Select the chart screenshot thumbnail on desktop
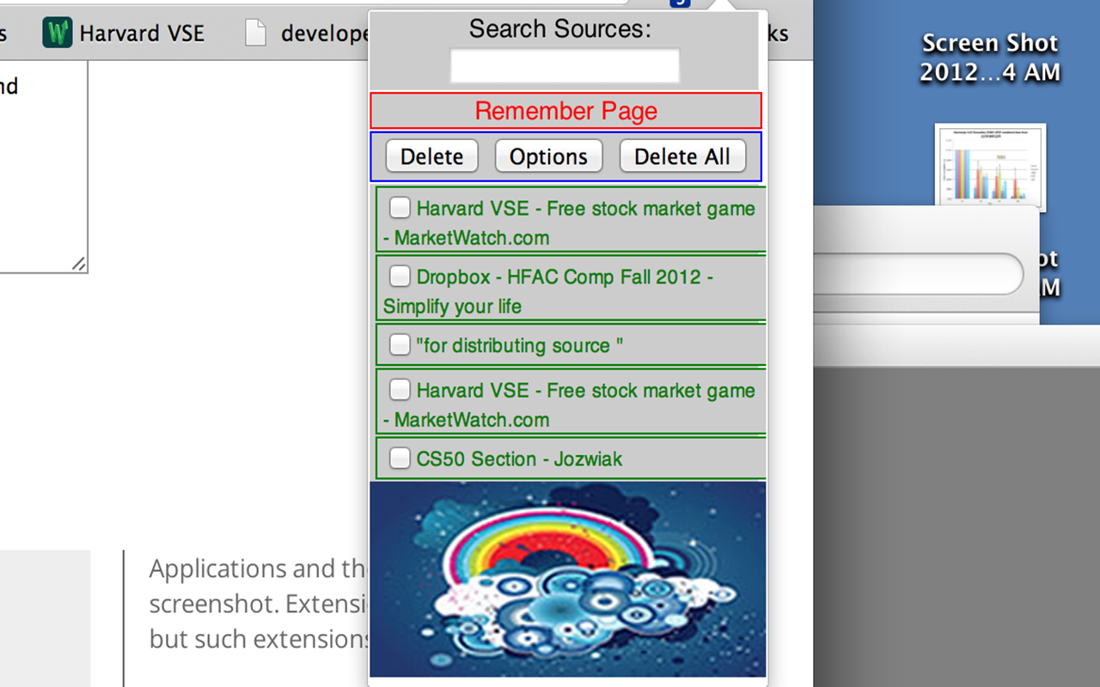Screen dimensions: 1100x687 point(990,167)
